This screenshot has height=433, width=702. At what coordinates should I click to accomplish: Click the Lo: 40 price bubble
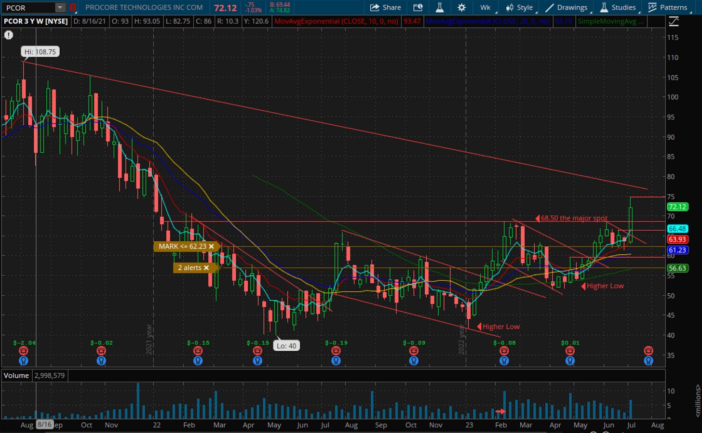point(286,346)
